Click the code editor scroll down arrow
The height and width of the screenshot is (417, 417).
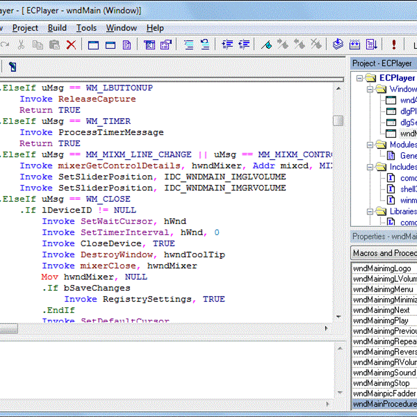tap(338, 317)
